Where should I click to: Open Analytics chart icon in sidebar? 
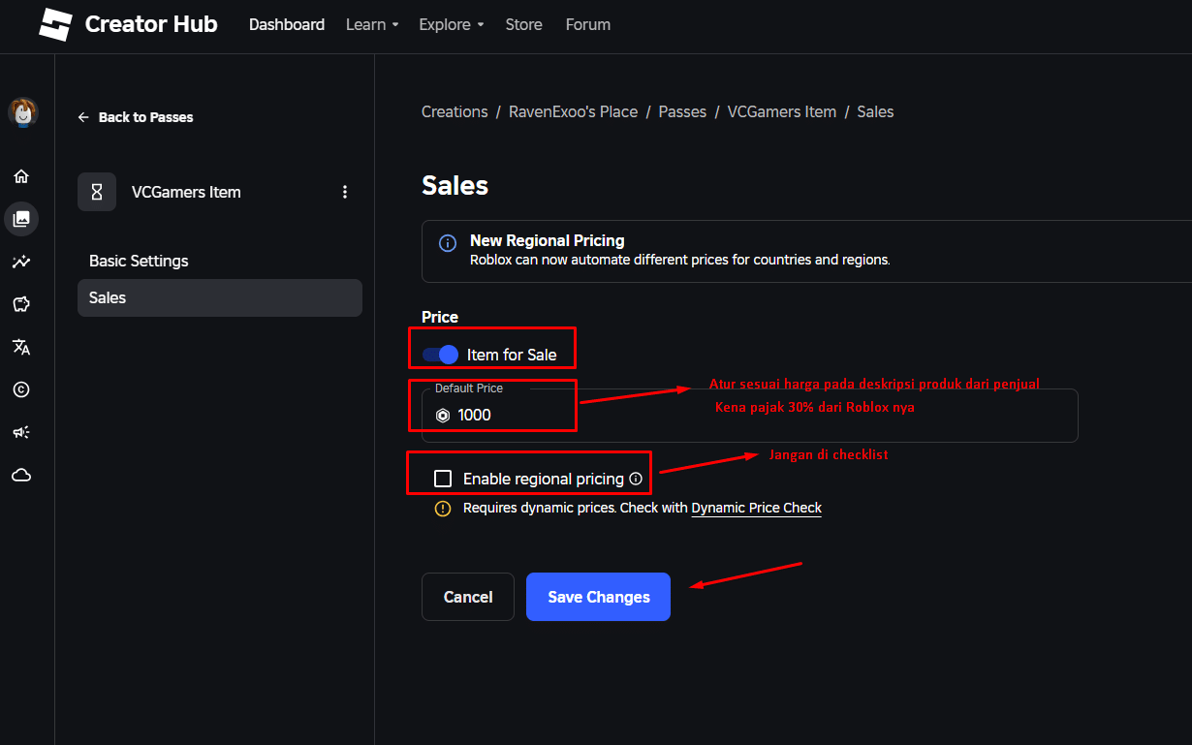coord(21,262)
